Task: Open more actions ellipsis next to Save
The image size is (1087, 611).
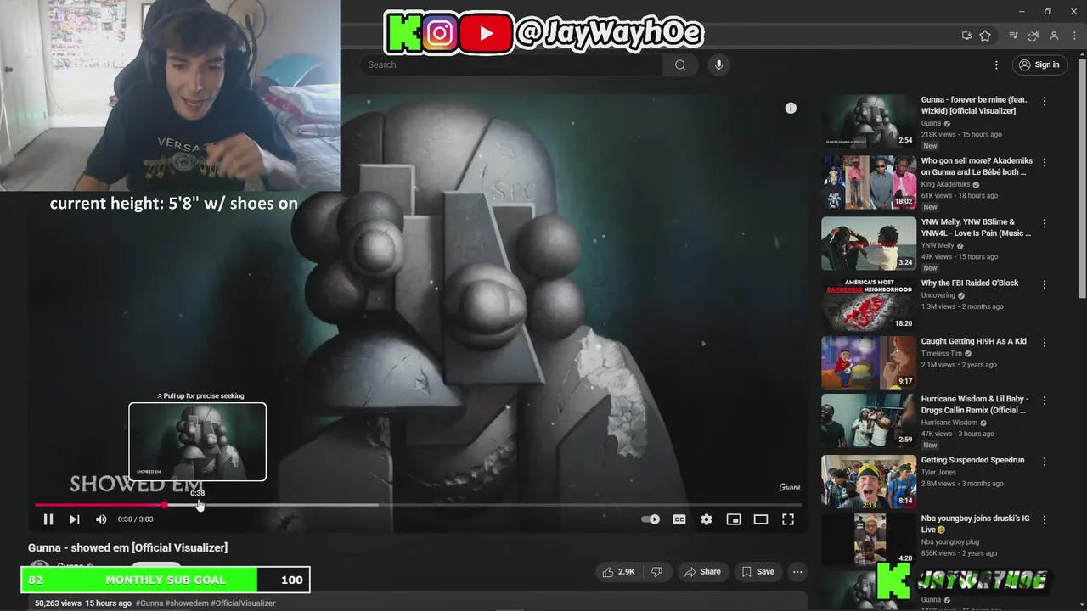Action: pyautogui.click(x=797, y=572)
